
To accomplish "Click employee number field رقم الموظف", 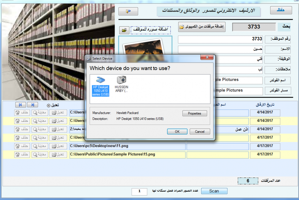I will coord(220,39).
